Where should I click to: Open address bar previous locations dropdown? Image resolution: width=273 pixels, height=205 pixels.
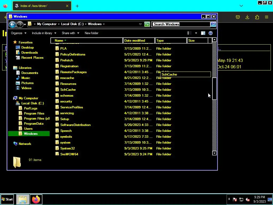[140, 24]
